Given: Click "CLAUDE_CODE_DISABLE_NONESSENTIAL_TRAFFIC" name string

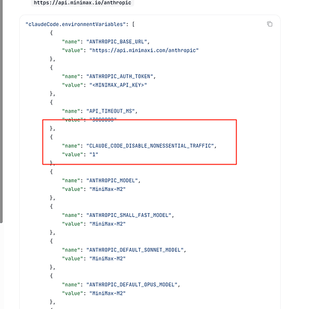Looking at the screenshot, I should (150, 146).
